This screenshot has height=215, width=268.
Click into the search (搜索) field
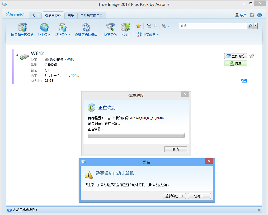tap(213, 26)
